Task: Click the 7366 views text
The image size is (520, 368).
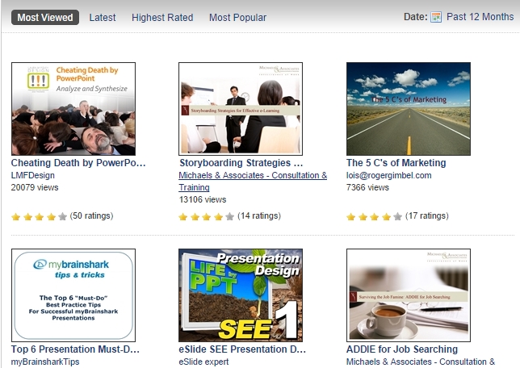Action: click(367, 187)
